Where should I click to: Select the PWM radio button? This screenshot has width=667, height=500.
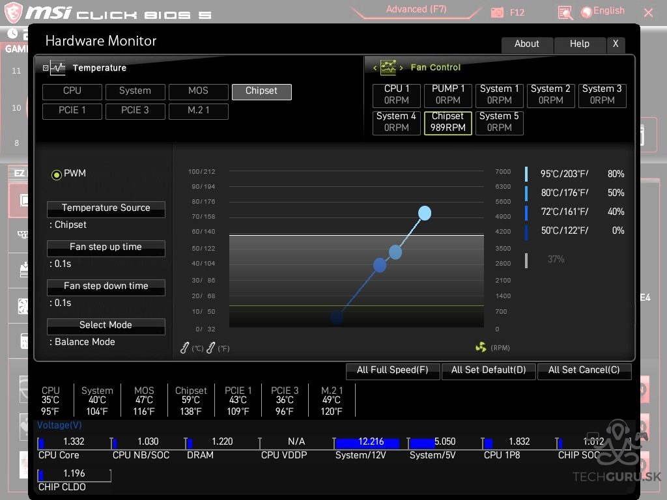(56, 174)
